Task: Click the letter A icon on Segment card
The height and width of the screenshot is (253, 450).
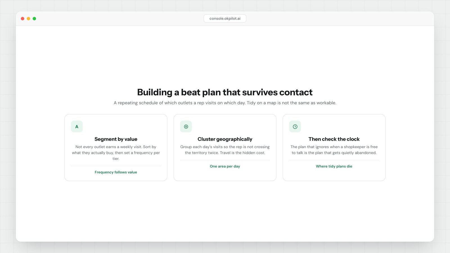Action: pyautogui.click(x=77, y=126)
